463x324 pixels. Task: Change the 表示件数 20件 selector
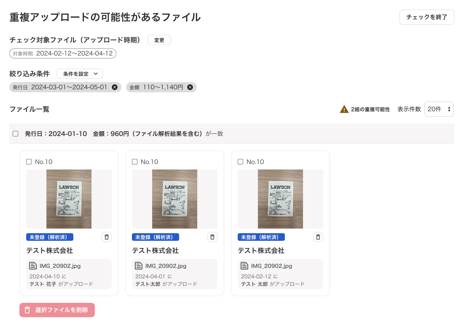click(x=439, y=109)
